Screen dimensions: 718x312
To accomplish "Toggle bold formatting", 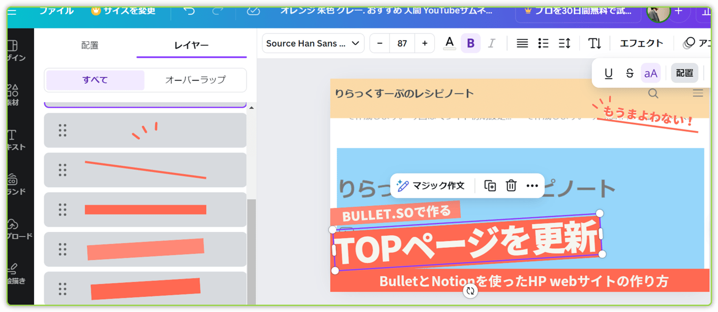I will pyautogui.click(x=470, y=43).
